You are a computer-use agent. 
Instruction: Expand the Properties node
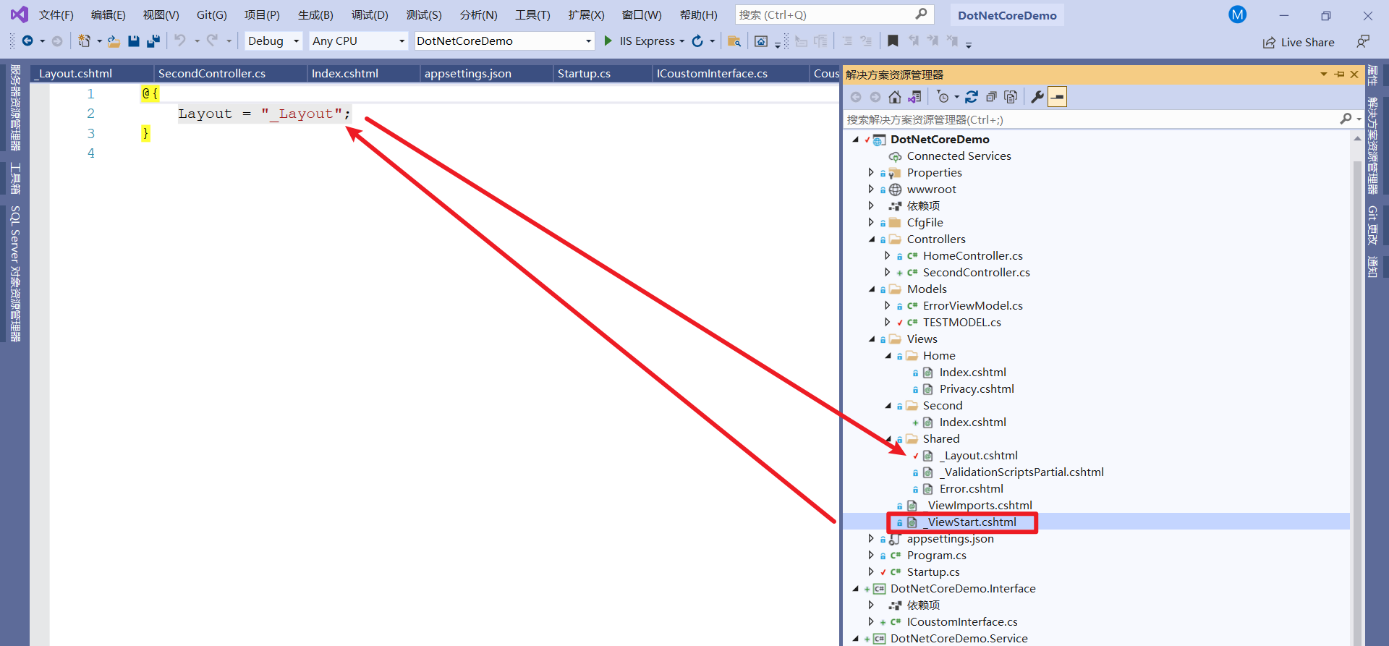871,172
